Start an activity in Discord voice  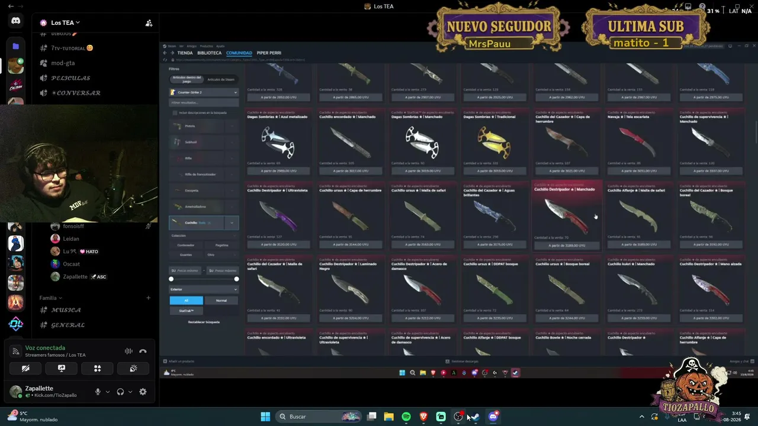coord(98,368)
